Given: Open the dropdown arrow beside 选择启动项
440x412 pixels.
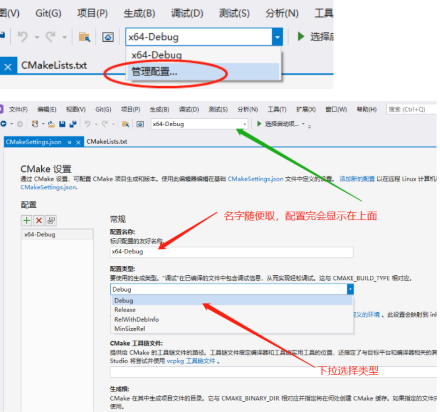Looking at the screenshot, I should coord(303,124).
